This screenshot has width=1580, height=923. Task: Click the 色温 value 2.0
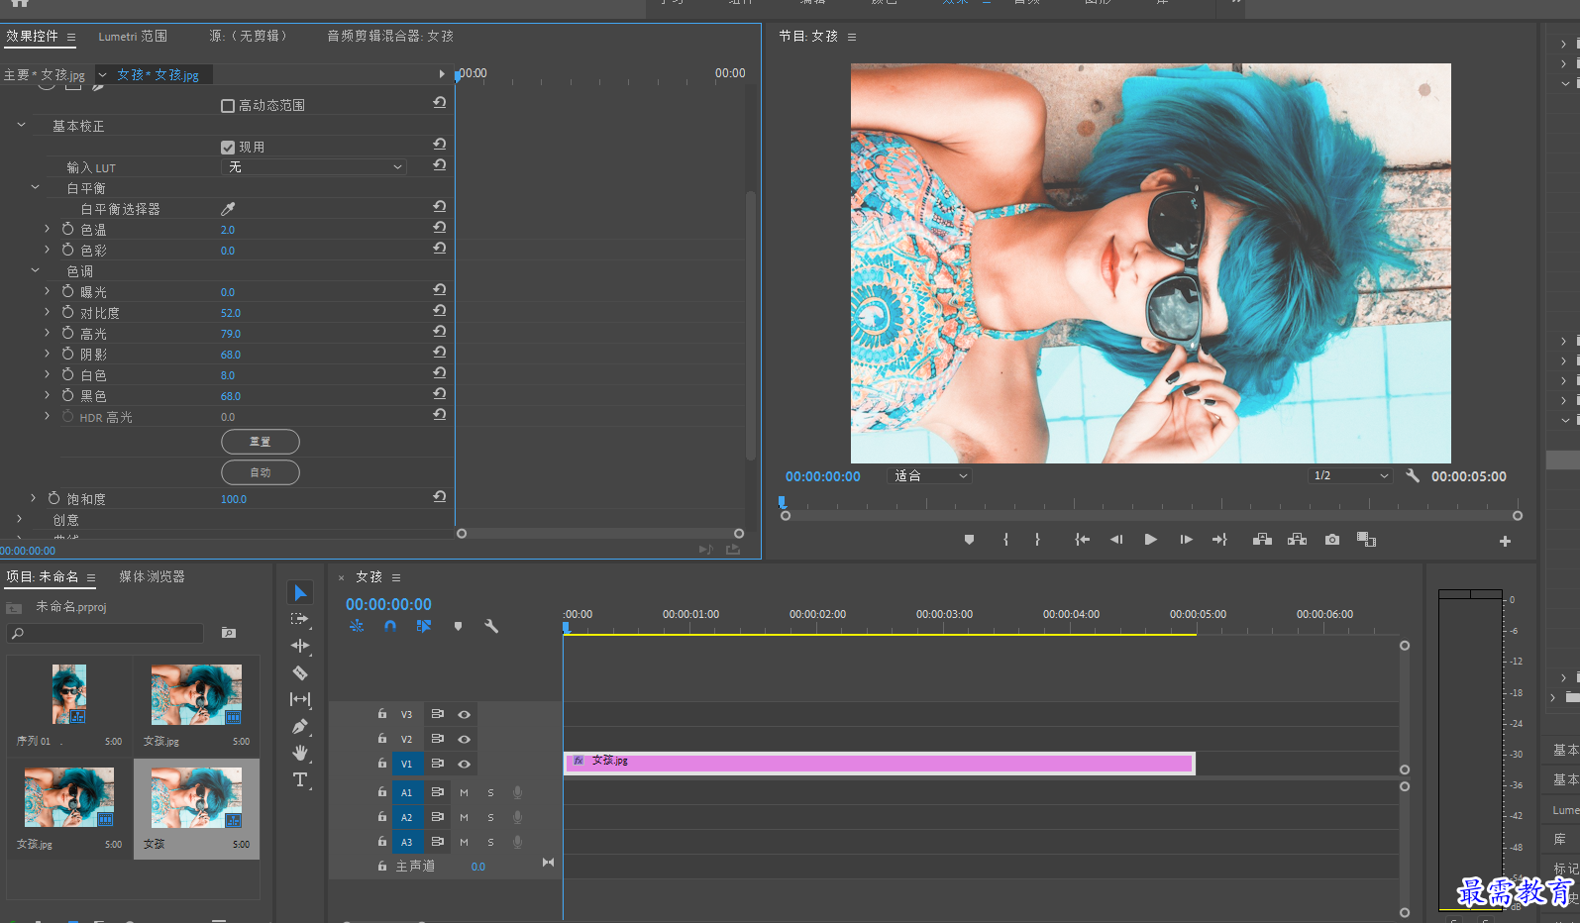coord(228,230)
